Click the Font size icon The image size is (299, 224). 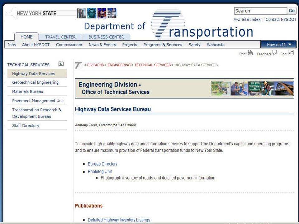(x=291, y=52)
